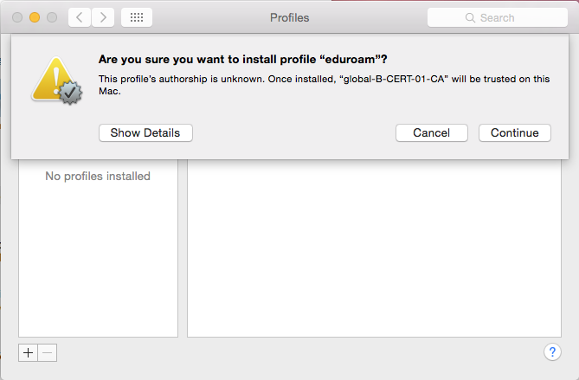Click the magnifying glass search icon

coord(470,17)
